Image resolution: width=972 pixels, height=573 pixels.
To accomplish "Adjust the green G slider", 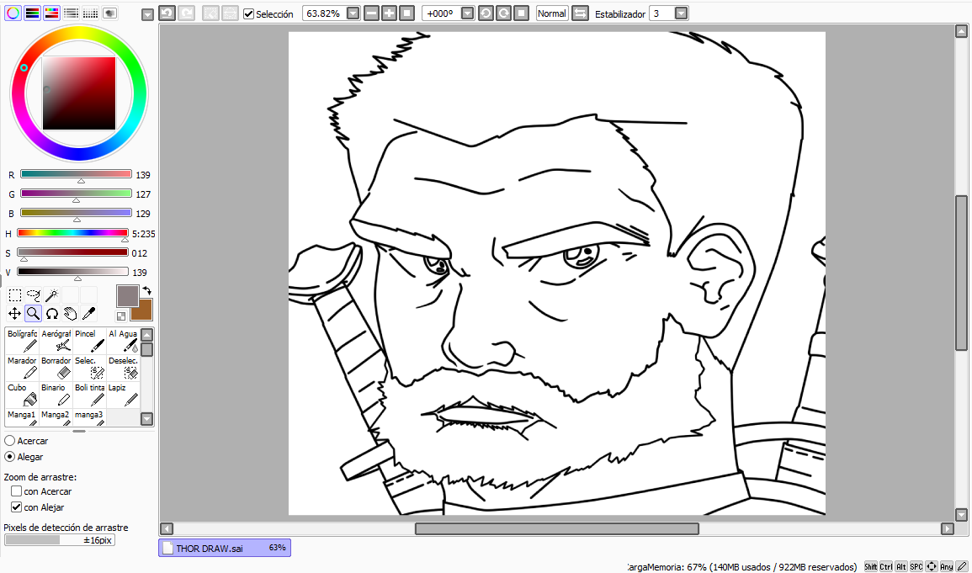I will pyautogui.click(x=76, y=194).
